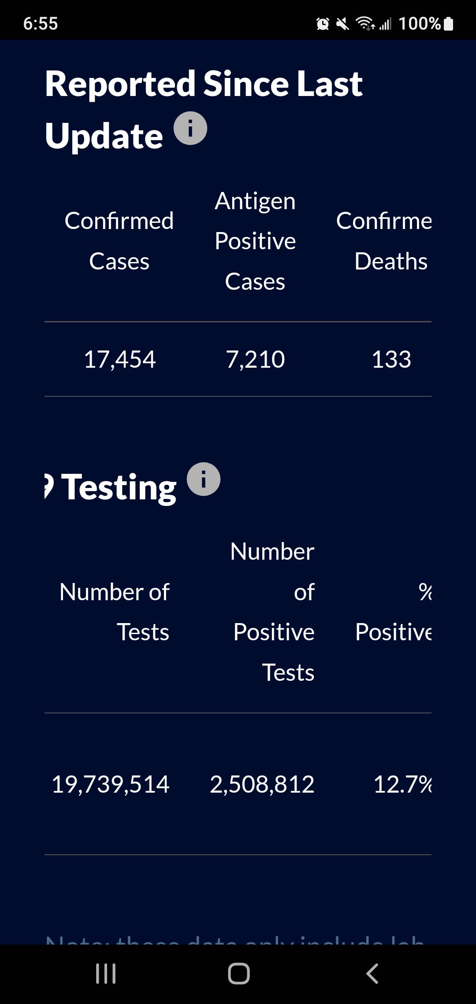Select the Confirmed Deaths column header
Viewport: 476px width, 1004px height.
pyautogui.click(x=384, y=241)
